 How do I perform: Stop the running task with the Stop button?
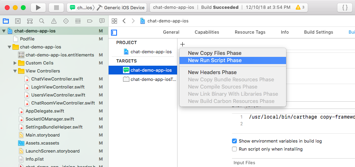point(56,8)
